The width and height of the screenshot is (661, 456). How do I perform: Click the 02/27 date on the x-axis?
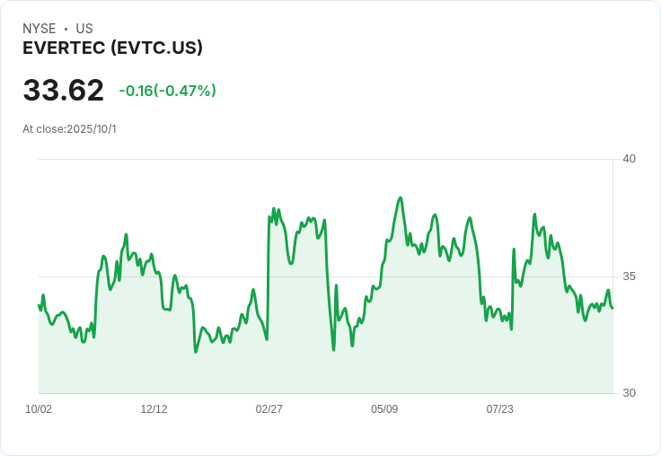[x=269, y=409]
